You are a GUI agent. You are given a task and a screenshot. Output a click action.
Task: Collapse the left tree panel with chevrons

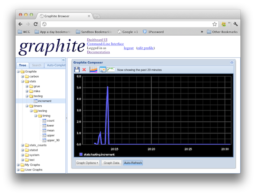63,60
